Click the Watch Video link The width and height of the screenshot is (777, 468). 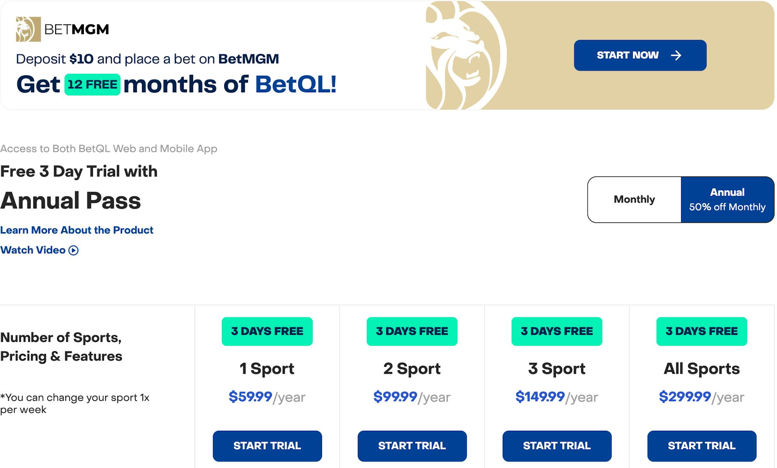pyautogui.click(x=33, y=250)
